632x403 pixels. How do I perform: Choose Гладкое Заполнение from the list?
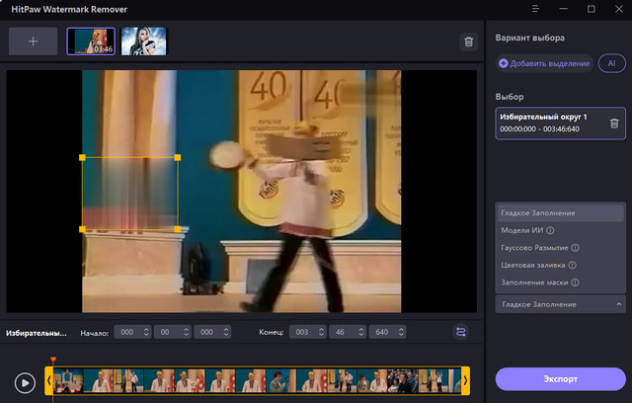click(538, 213)
